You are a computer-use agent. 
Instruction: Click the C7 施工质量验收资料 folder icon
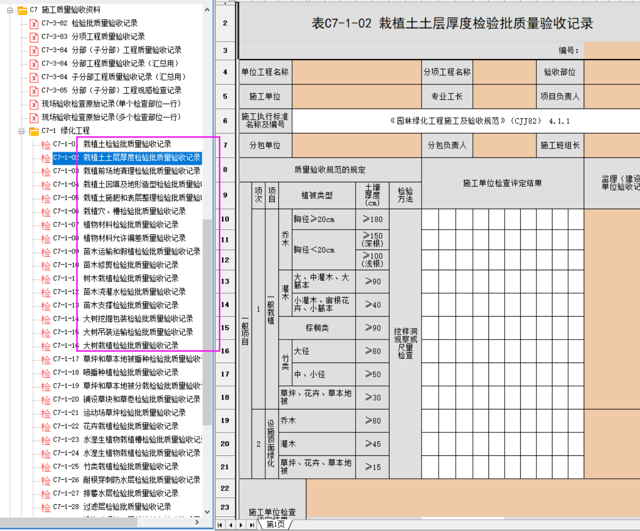click(x=22, y=10)
